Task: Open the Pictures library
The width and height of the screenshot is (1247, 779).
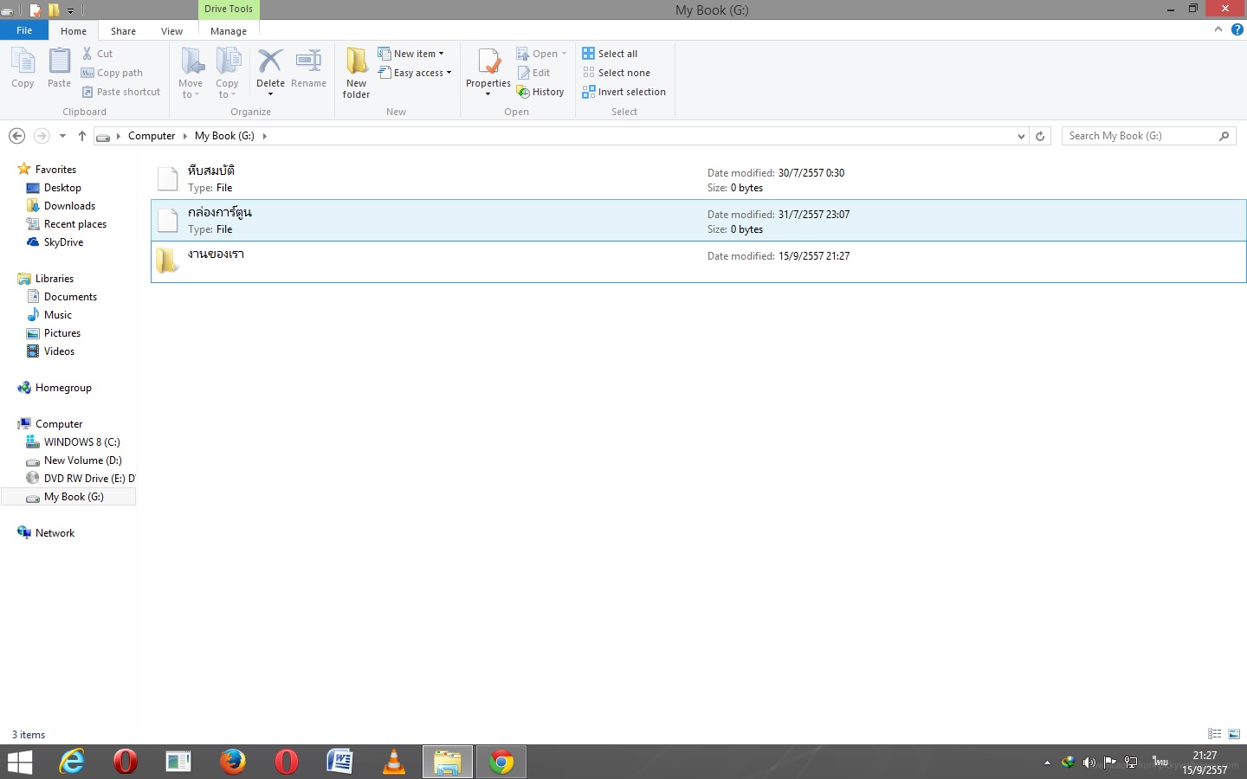Action: click(62, 333)
